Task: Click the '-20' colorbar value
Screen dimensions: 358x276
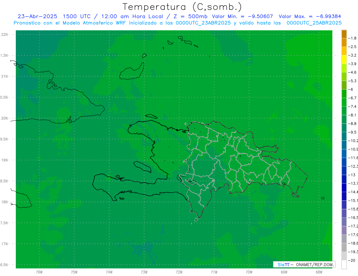Action: pyautogui.click(x=352, y=260)
